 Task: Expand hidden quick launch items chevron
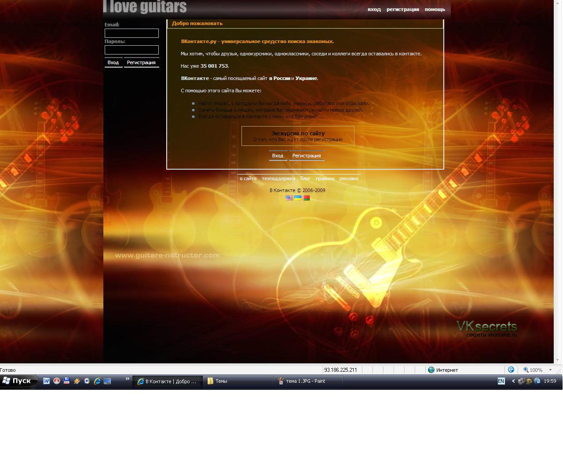coord(128,379)
